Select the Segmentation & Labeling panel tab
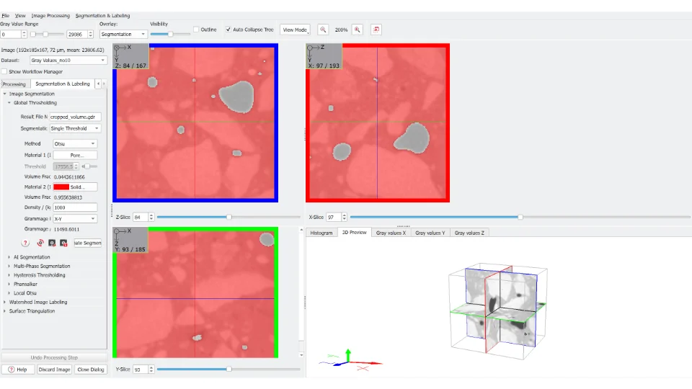The height and width of the screenshot is (389, 692). pos(63,84)
